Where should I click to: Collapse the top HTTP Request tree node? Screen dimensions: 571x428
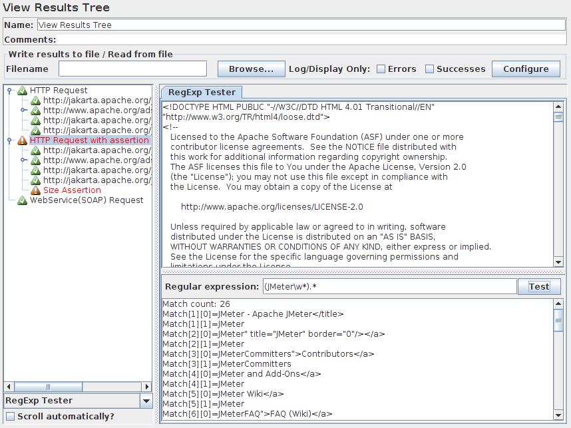pyautogui.click(x=10, y=91)
